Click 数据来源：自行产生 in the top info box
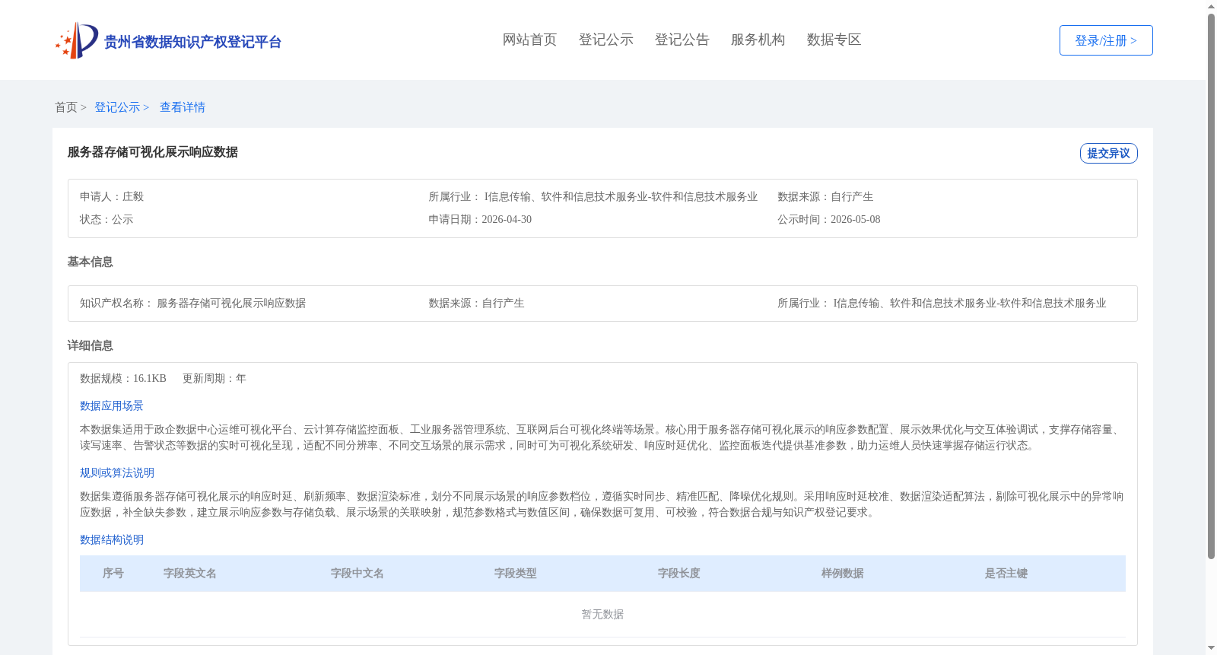 point(825,196)
